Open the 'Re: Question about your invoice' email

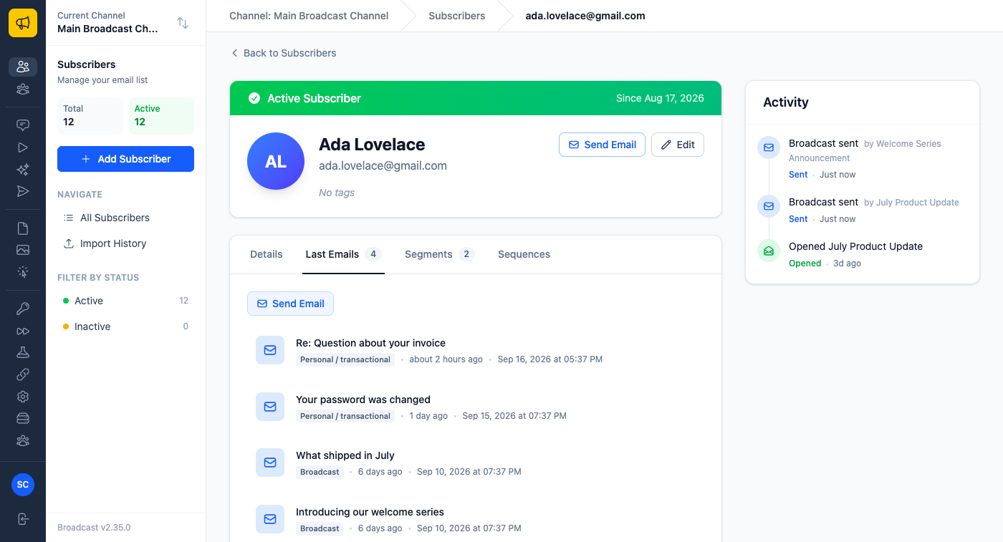click(x=476, y=351)
